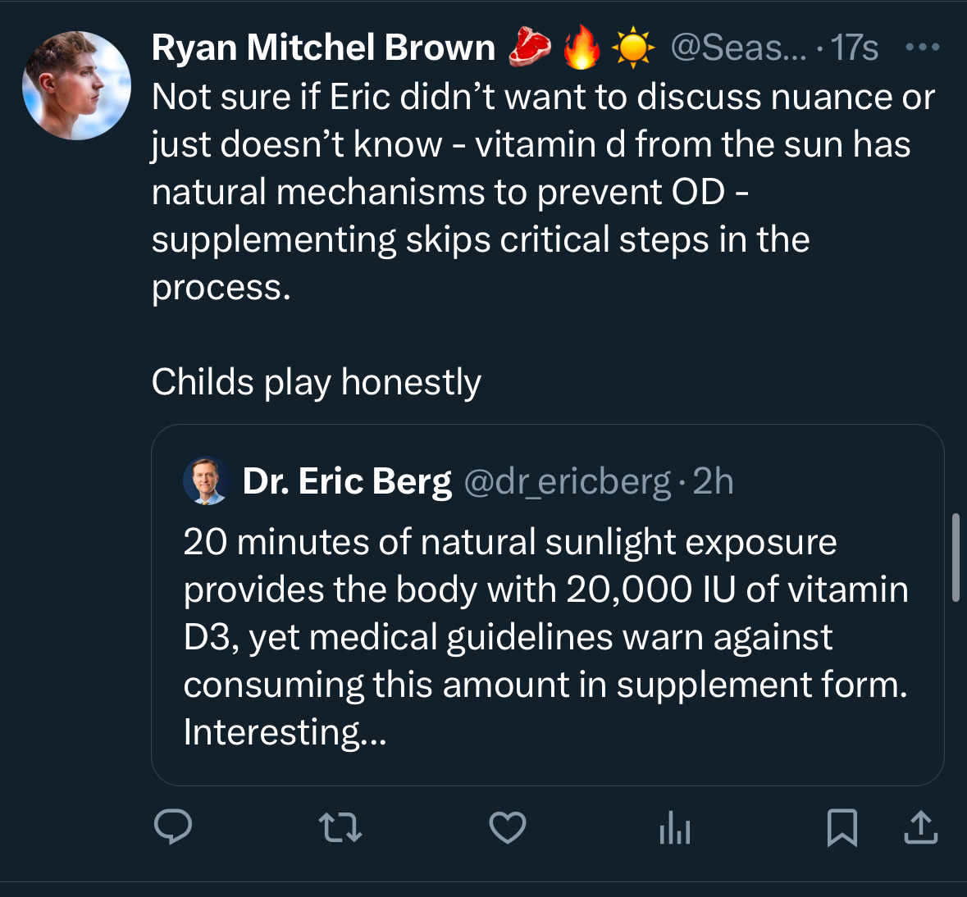This screenshot has height=897, width=967.
Task: Click Dr. Eric Berg's profile avatar
Action: [x=206, y=480]
